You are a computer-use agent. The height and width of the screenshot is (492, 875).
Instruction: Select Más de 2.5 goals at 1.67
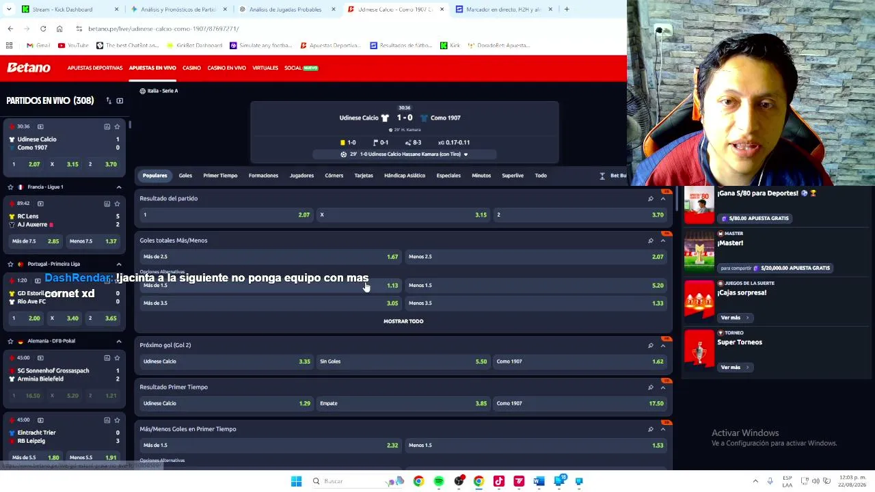pyautogui.click(x=269, y=257)
